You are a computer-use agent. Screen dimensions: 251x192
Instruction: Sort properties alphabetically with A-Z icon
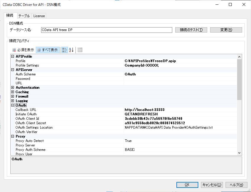point(71,50)
